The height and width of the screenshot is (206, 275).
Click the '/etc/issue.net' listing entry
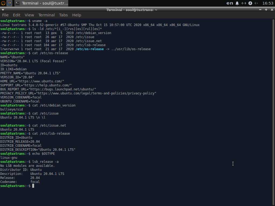point(89,41)
